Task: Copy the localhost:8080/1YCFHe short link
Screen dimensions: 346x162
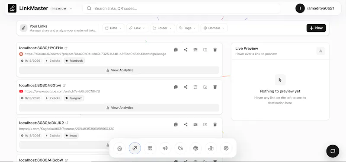Action: click(x=176, y=50)
